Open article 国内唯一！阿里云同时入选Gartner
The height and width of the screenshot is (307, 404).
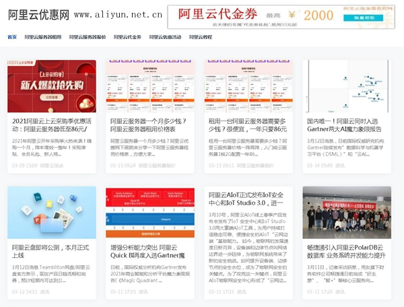tap(344, 125)
